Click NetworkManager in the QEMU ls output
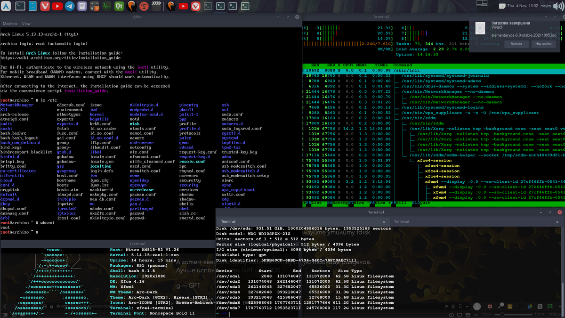 click(17, 105)
